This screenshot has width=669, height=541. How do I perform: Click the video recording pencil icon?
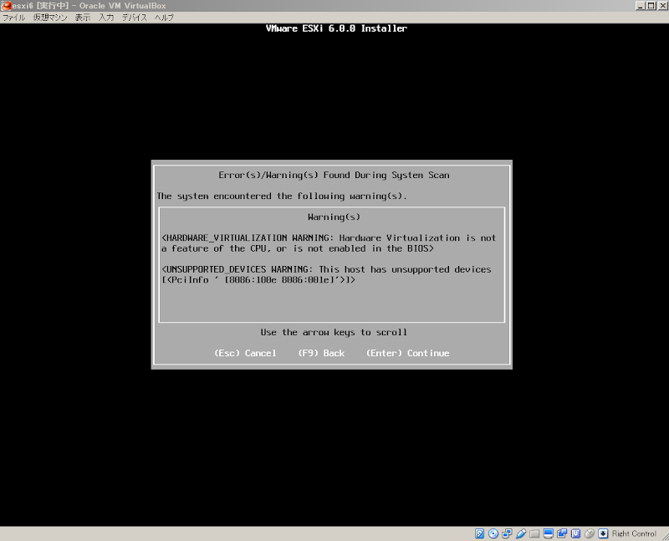(518, 533)
